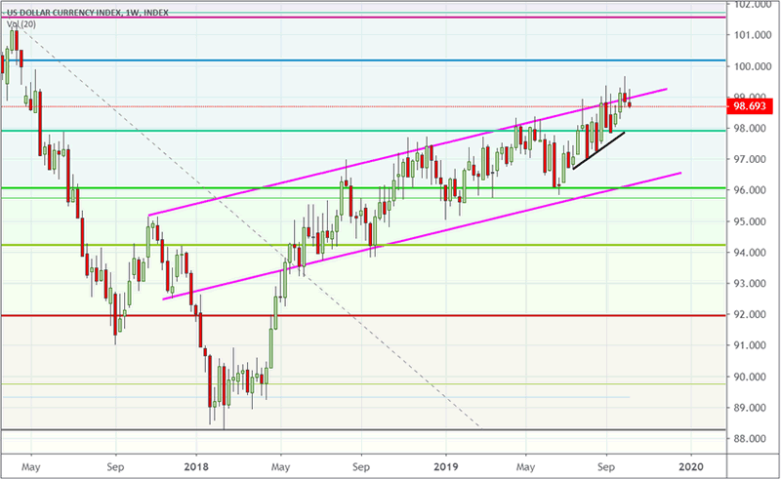Click the 89.000 price axis label
Image resolution: width=781 pixels, height=479 pixels.
[x=750, y=408]
